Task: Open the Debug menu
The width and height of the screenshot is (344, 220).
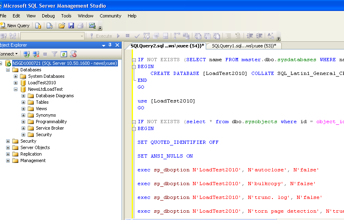Action: pos(48,16)
